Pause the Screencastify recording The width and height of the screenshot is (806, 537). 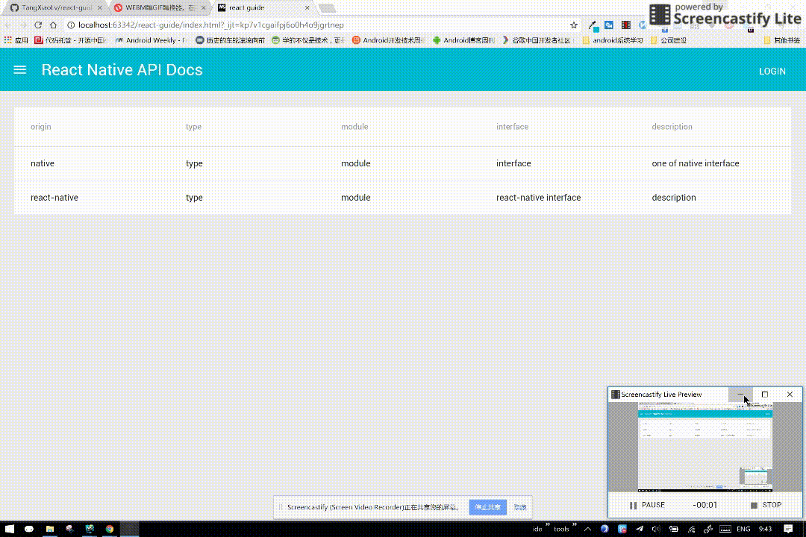coord(647,505)
